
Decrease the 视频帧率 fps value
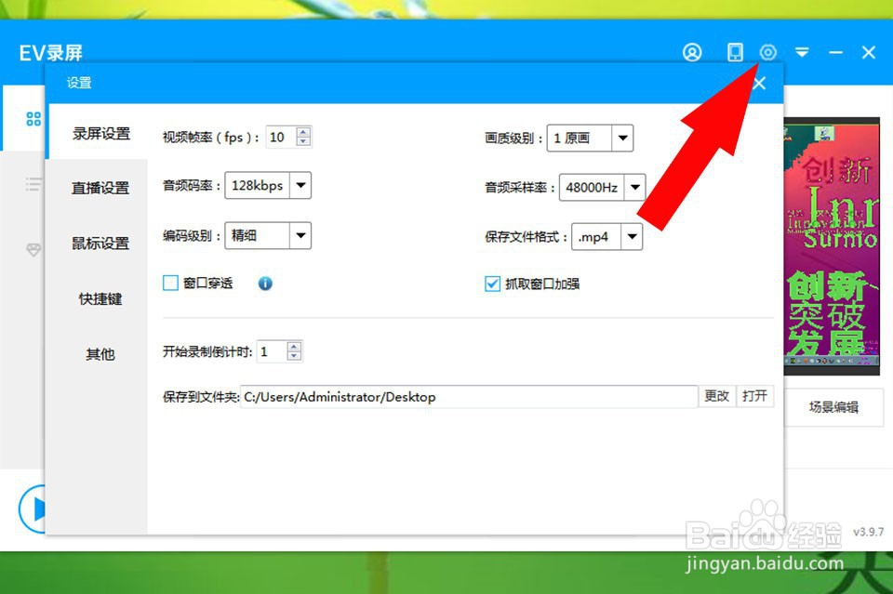[303, 141]
